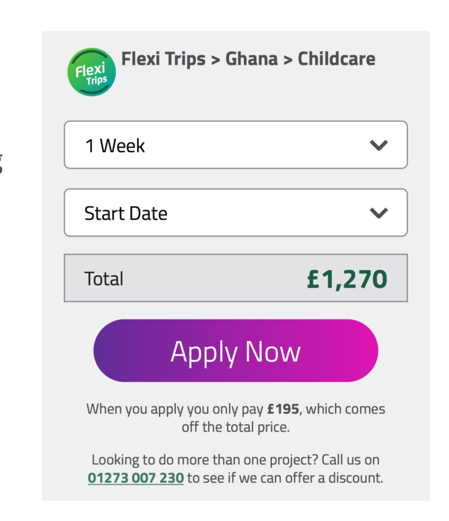This screenshot has height=521, width=449.
Task: Click the arrow between Flexi Trips and Ghana
Action: click(x=215, y=60)
